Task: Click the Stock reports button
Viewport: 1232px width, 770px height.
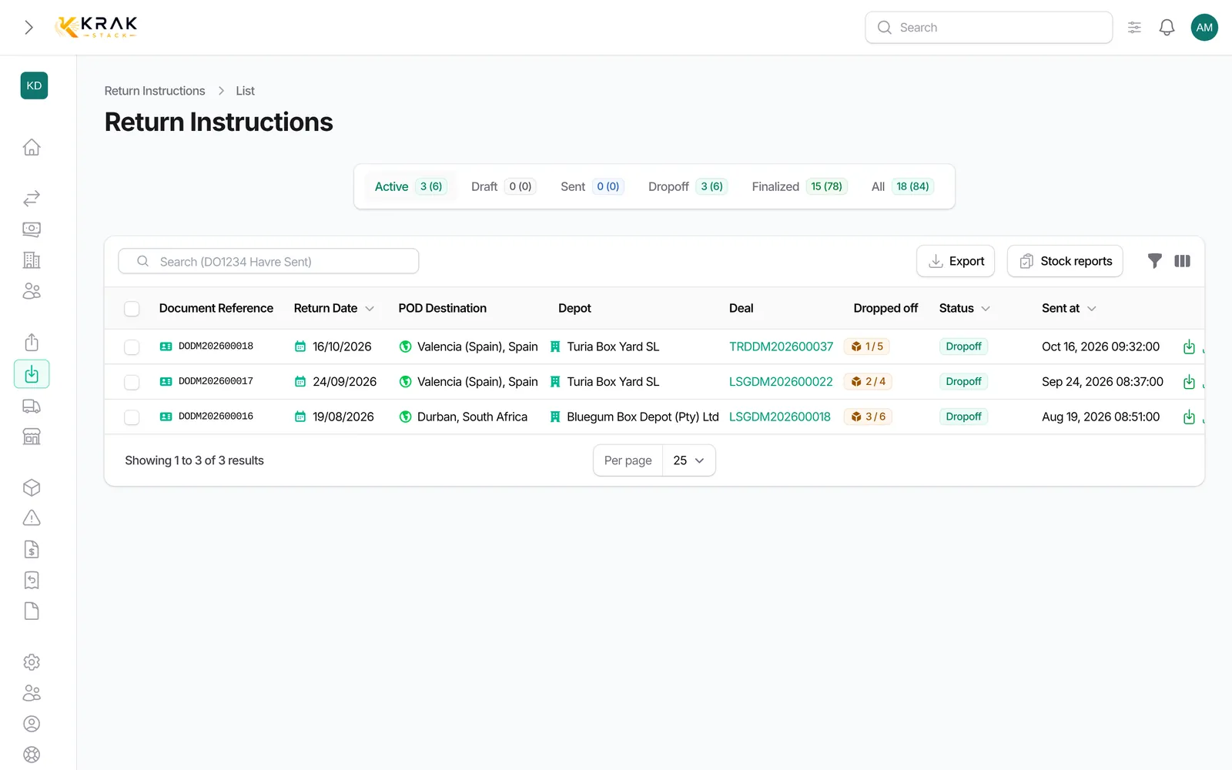Action: pos(1065,261)
